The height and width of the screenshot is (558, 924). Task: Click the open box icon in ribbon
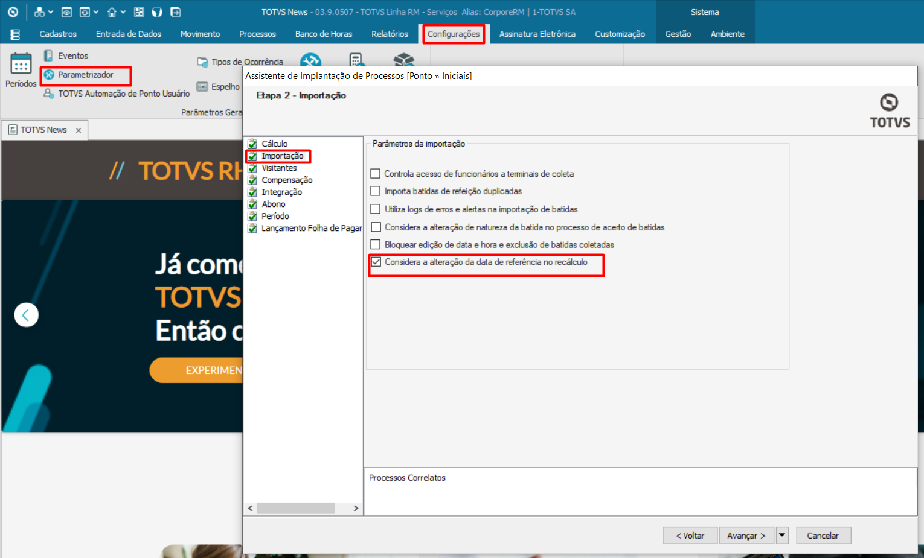(x=403, y=59)
